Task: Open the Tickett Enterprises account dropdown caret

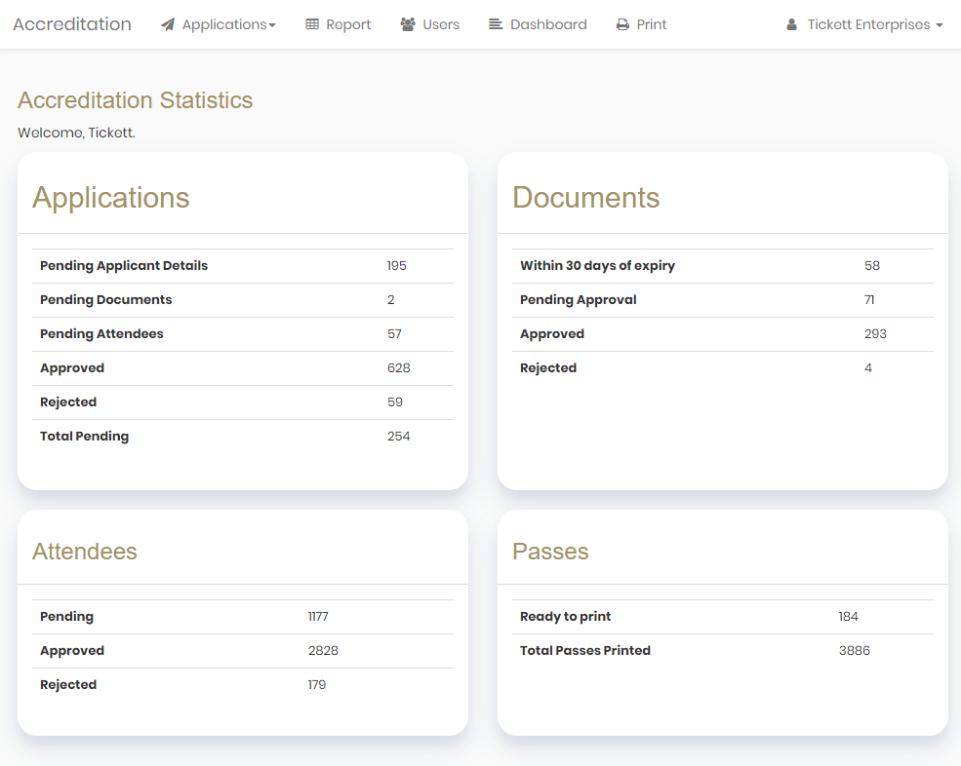Action: 940,25
